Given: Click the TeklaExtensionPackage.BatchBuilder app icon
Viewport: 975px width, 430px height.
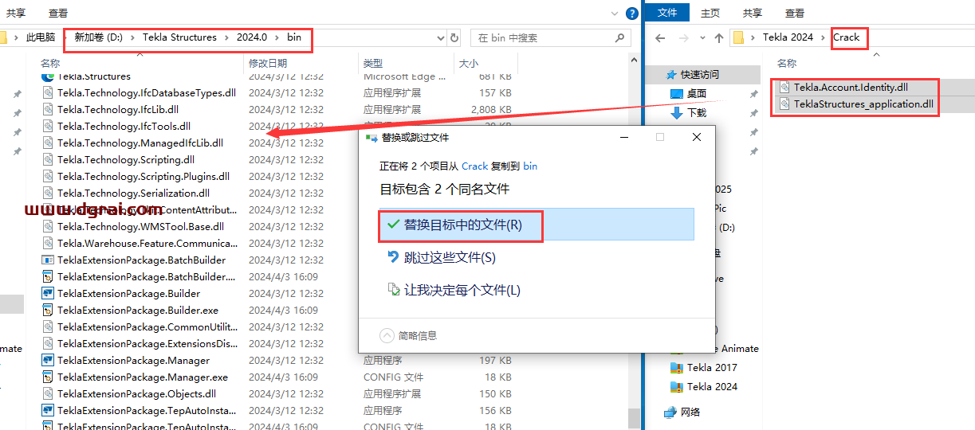Looking at the screenshot, I should tap(48, 260).
